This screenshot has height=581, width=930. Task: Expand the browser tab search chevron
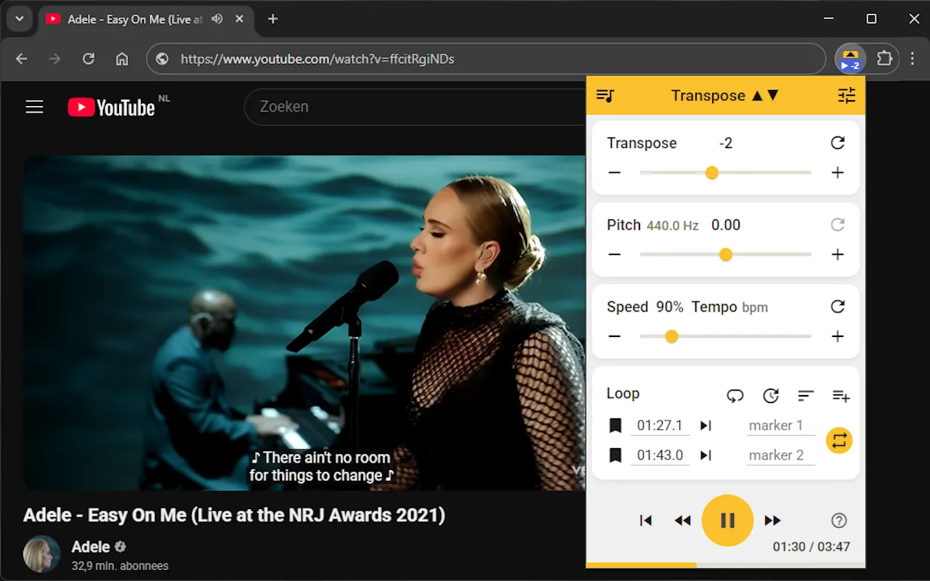coord(19,19)
